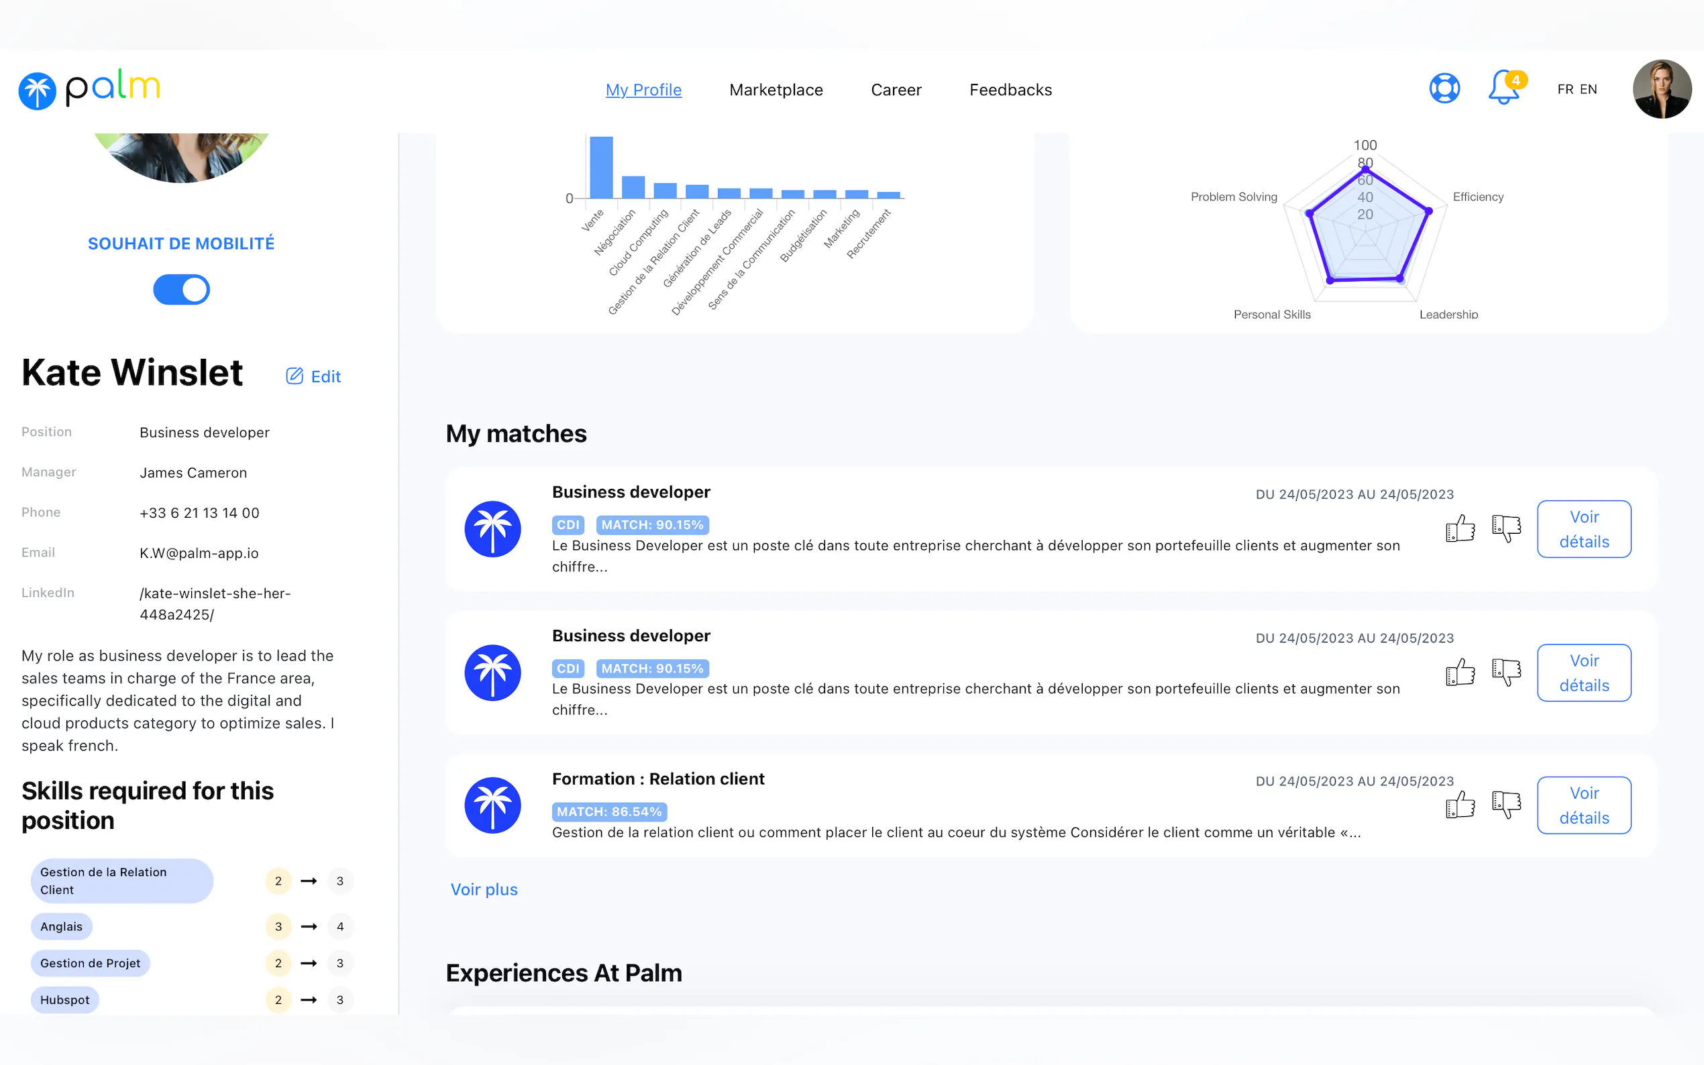Like the first Business developer match
The height and width of the screenshot is (1065, 1704).
click(x=1460, y=528)
